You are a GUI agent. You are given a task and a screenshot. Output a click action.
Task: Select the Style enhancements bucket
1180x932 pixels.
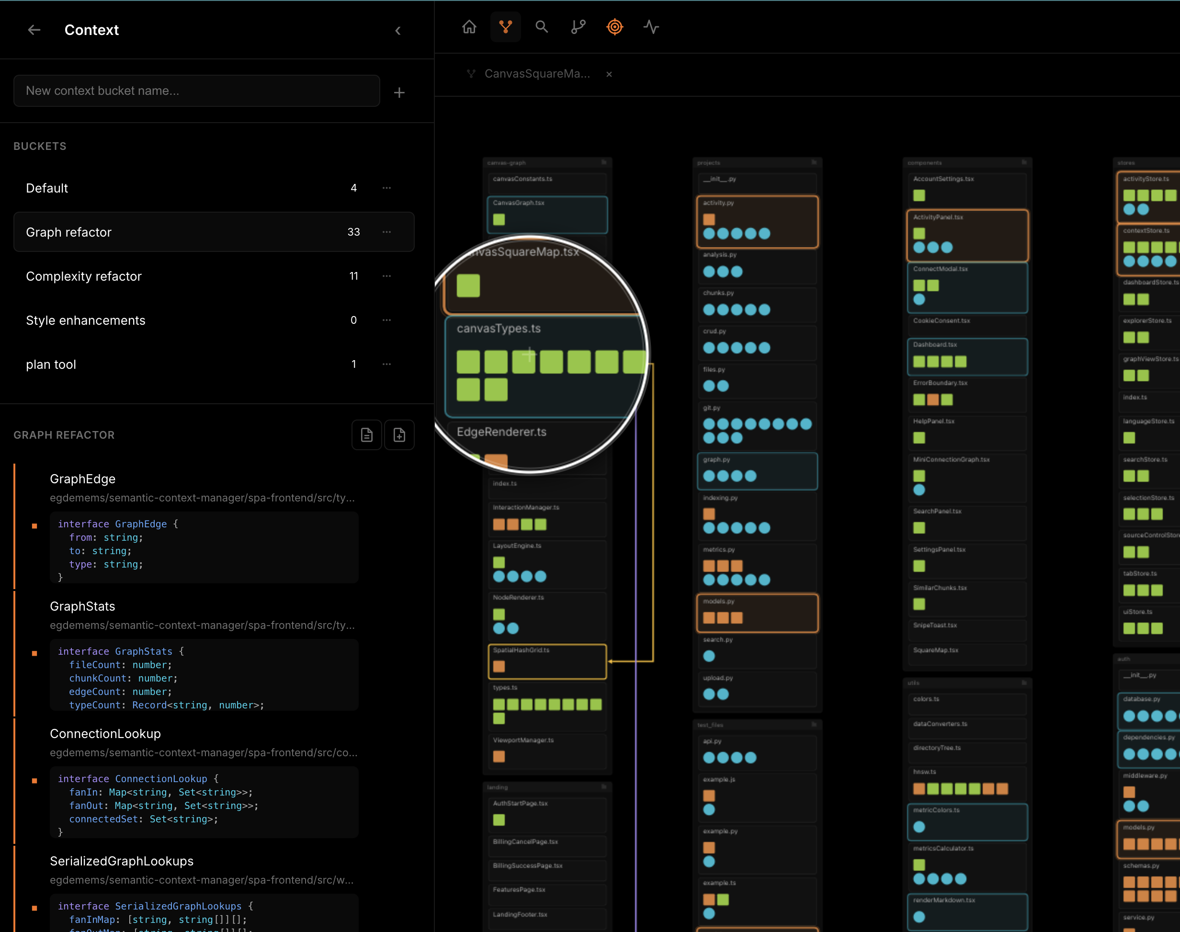click(86, 320)
